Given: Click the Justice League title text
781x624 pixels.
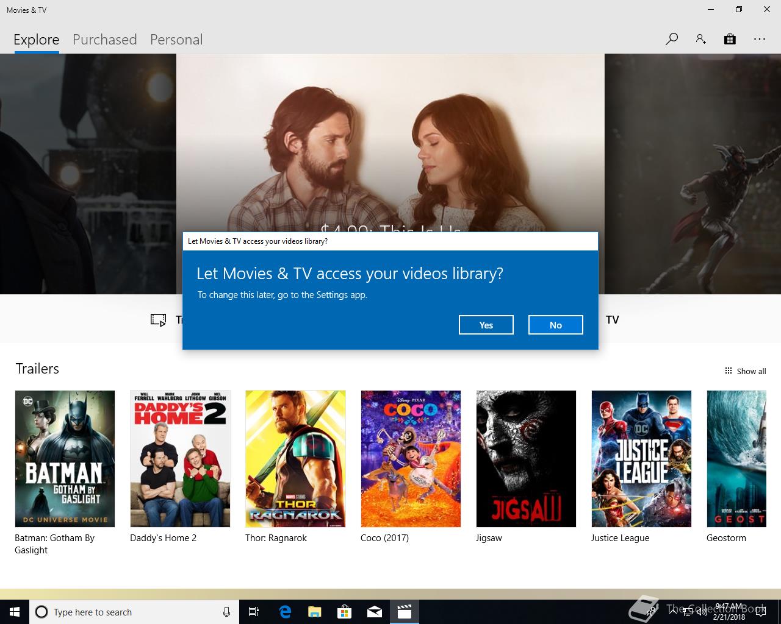Looking at the screenshot, I should [x=620, y=538].
